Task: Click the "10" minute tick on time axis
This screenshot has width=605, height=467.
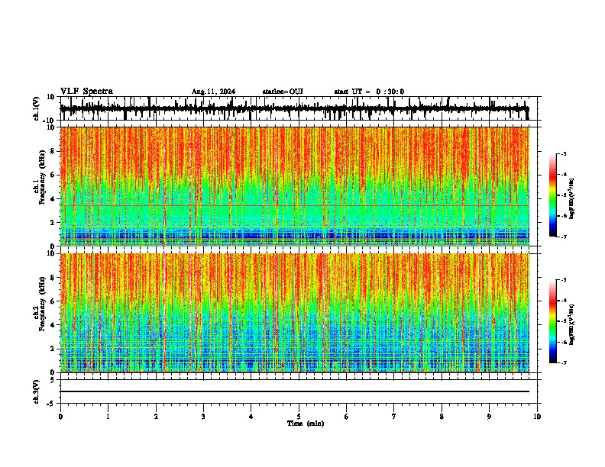Action: 537,417
